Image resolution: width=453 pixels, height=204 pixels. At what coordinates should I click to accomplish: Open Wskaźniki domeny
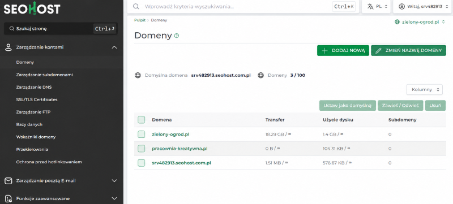36,137
